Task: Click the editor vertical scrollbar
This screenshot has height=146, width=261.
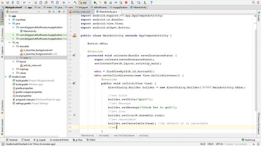Action: coord(256,70)
